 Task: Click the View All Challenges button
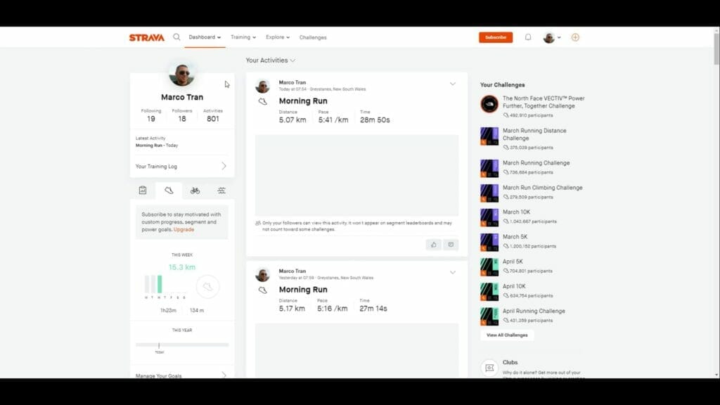pyautogui.click(x=506, y=335)
